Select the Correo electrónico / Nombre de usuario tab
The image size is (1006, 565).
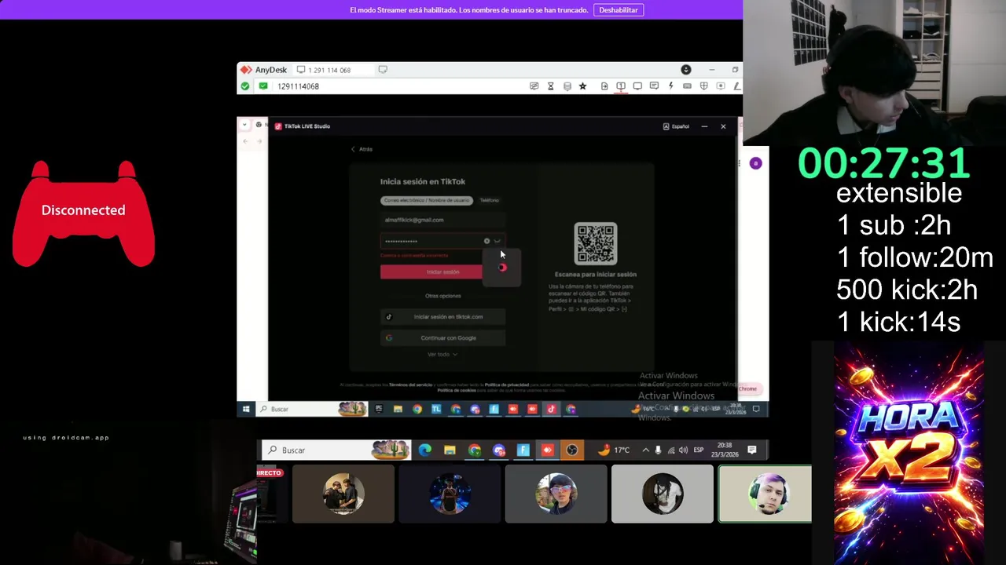coord(427,200)
